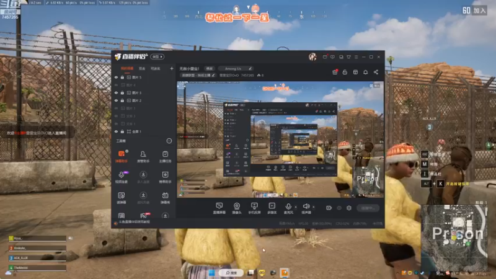Open the 弹幕助手 danmaku assistant tool
This screenshot has width=496, height=279.
121,156
